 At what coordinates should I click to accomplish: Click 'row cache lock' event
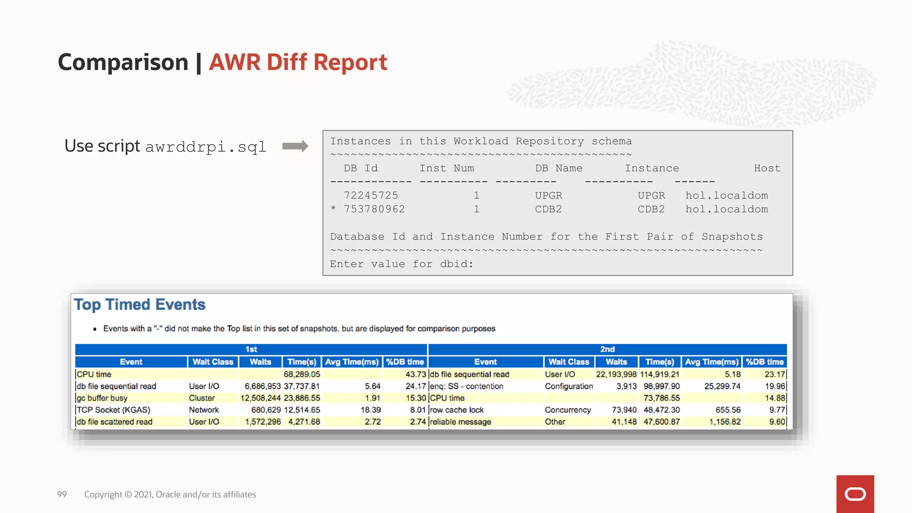[456, 410]
